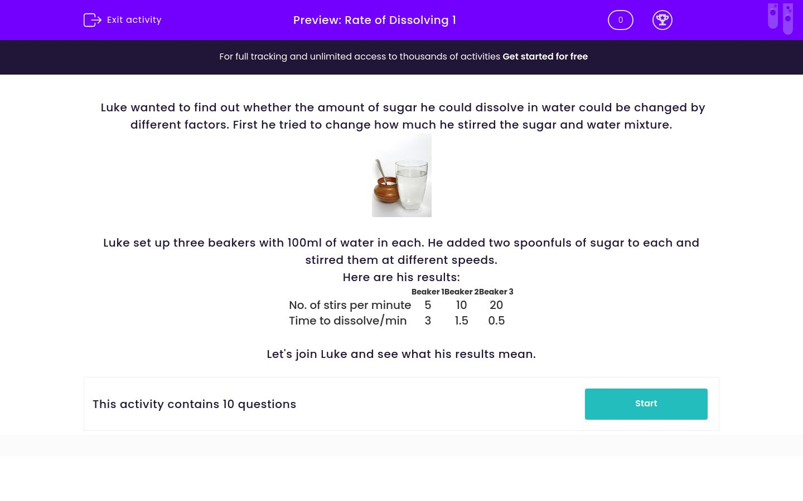Click the full tracking banner text
The height and width of the screenshot is (501, 803).
361,57
